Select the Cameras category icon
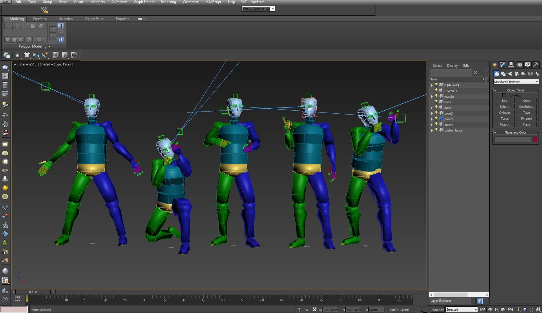This screenshot has width=542, height=313. point(517,74)
